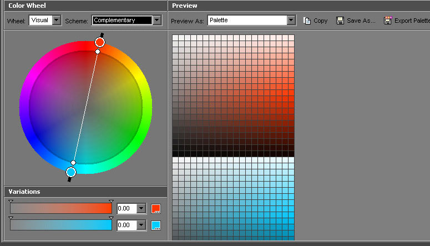This screenshot has width=430, height=246.
Task: Click the Copy page icon
Action: pyautogui.click(x=307, y=21)
